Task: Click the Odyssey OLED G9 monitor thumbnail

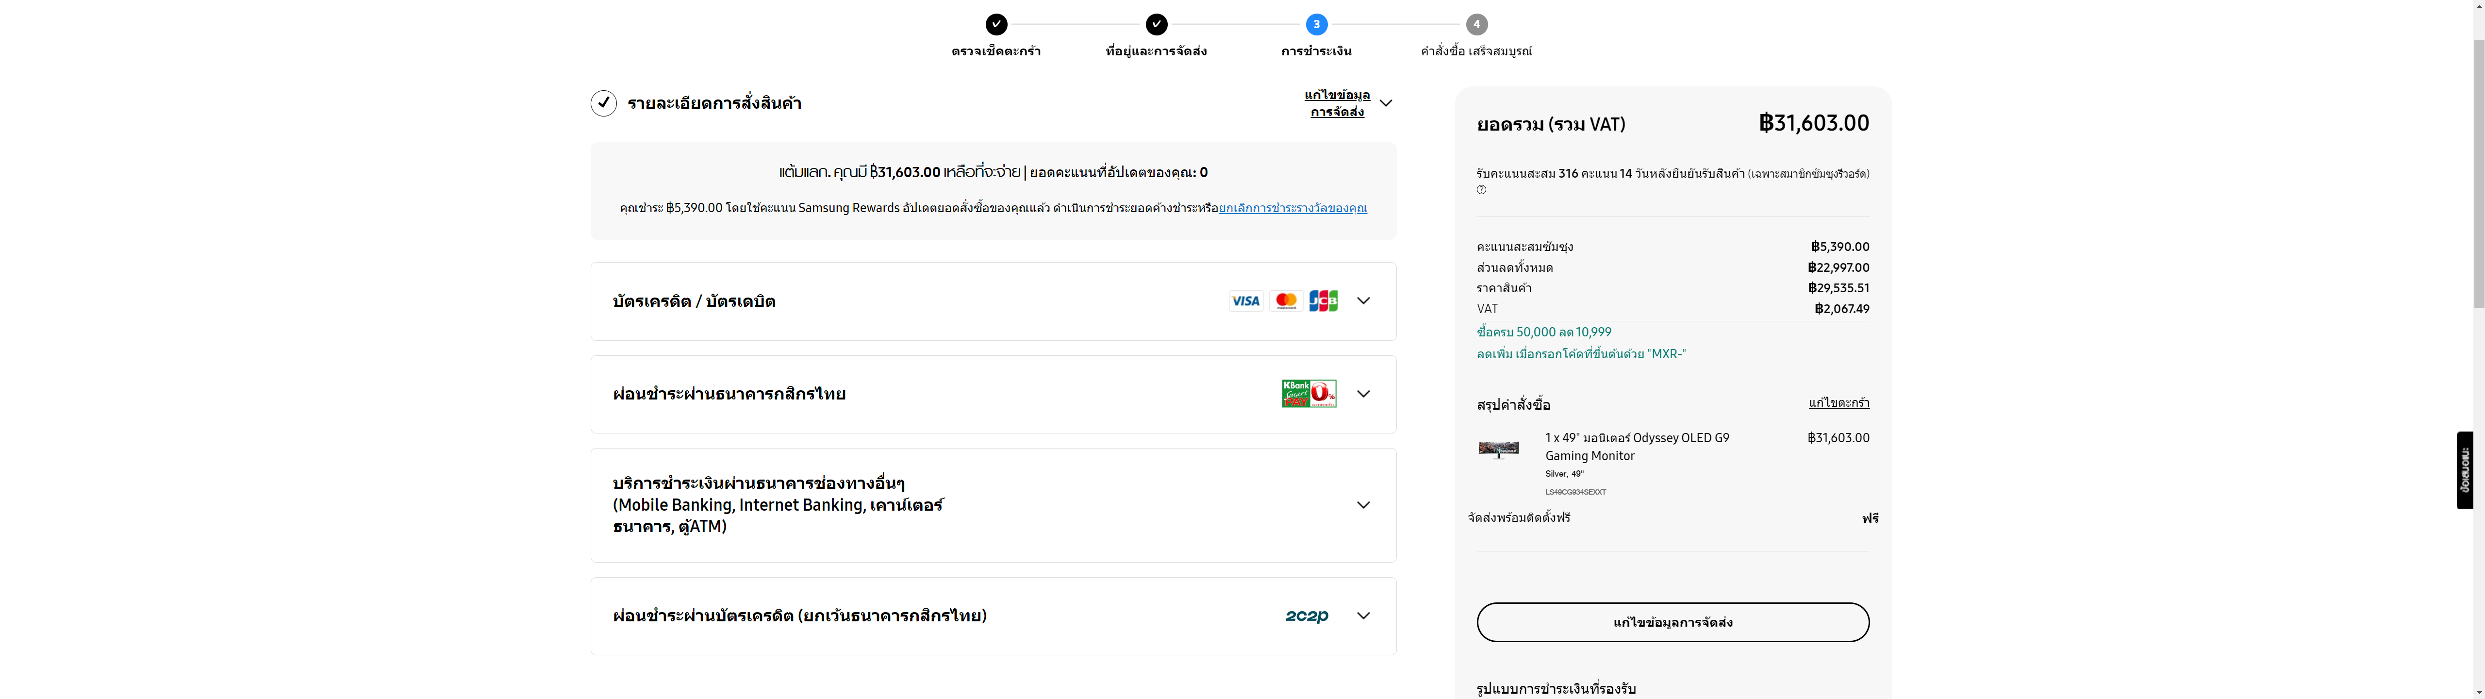Action: click(x=1498, y=449)
